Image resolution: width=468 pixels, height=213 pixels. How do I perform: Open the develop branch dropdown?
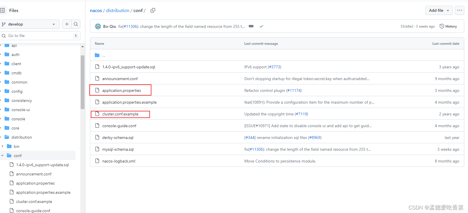click(x=29, y=24)
